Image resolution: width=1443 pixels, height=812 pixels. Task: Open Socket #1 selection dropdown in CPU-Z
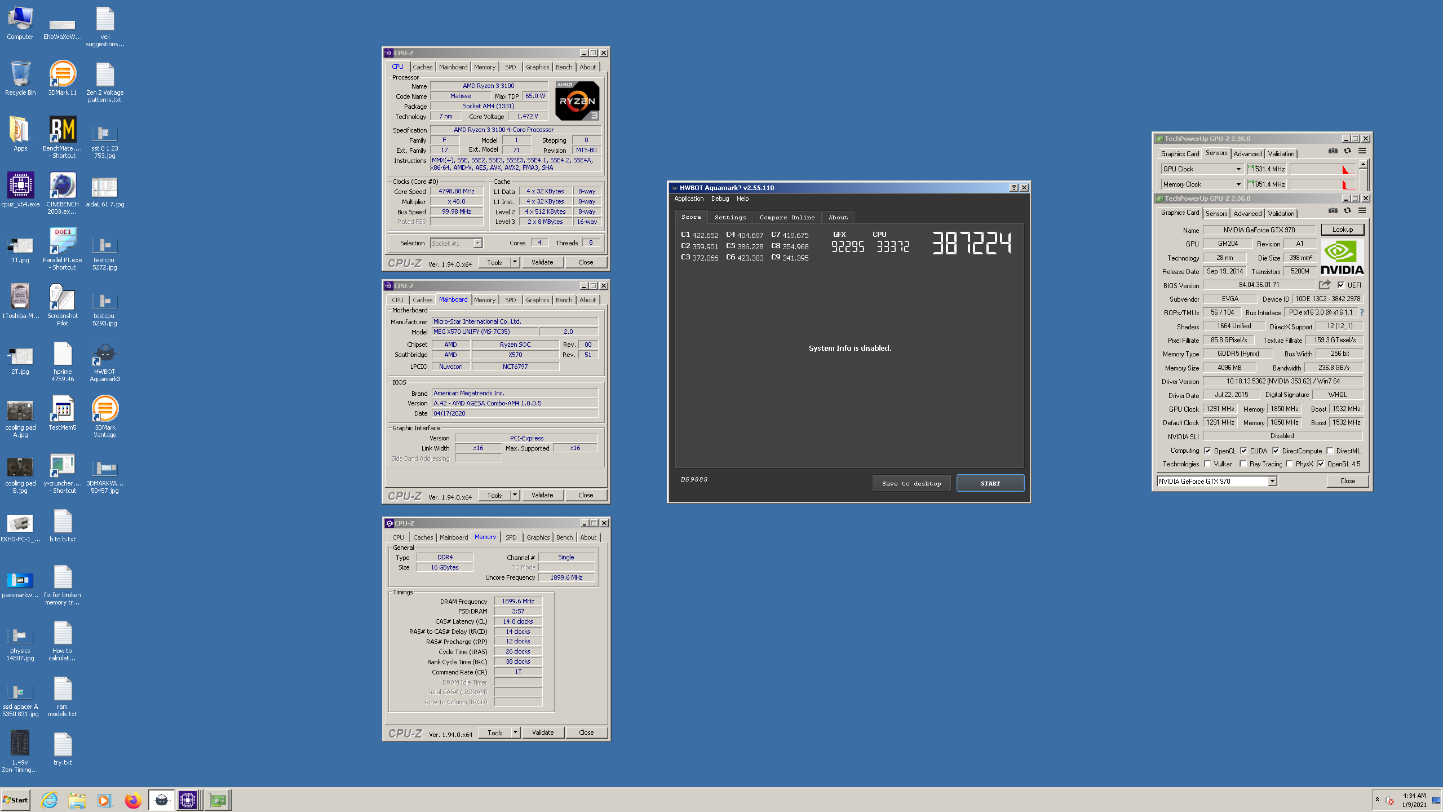click(477, 243)
